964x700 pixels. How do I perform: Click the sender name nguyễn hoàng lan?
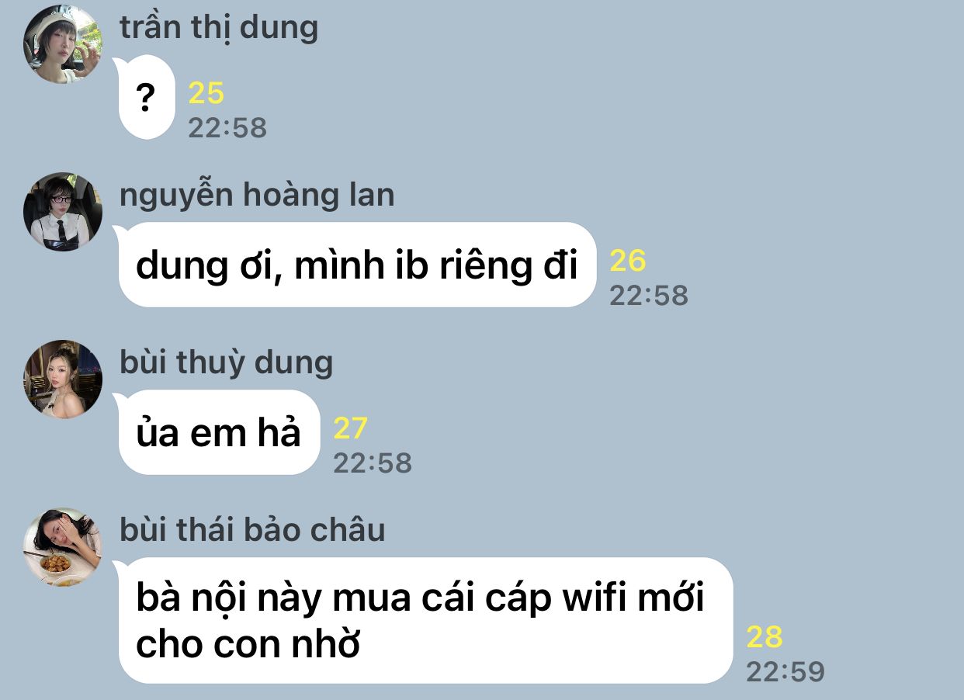click(x=257, y=196)
